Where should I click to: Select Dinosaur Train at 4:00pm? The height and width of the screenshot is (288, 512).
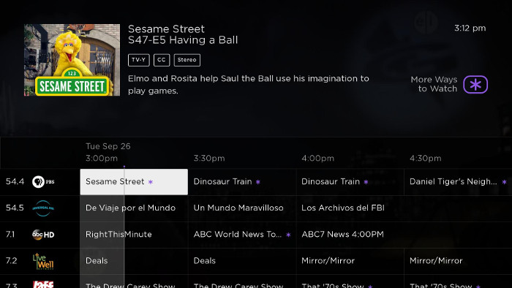point(350,182)
